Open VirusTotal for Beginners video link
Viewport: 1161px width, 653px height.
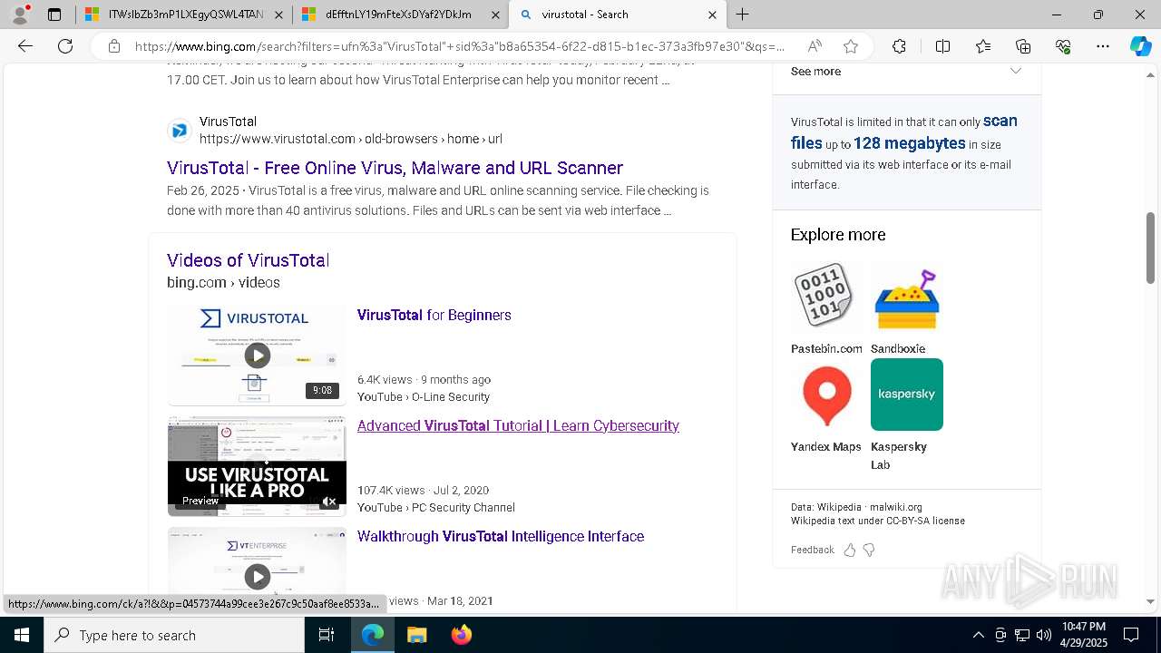tap(434, 315)
